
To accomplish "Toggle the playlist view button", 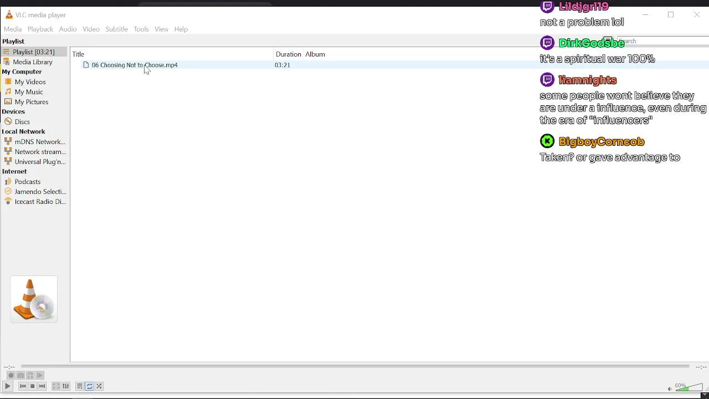I will click(80, 386).
